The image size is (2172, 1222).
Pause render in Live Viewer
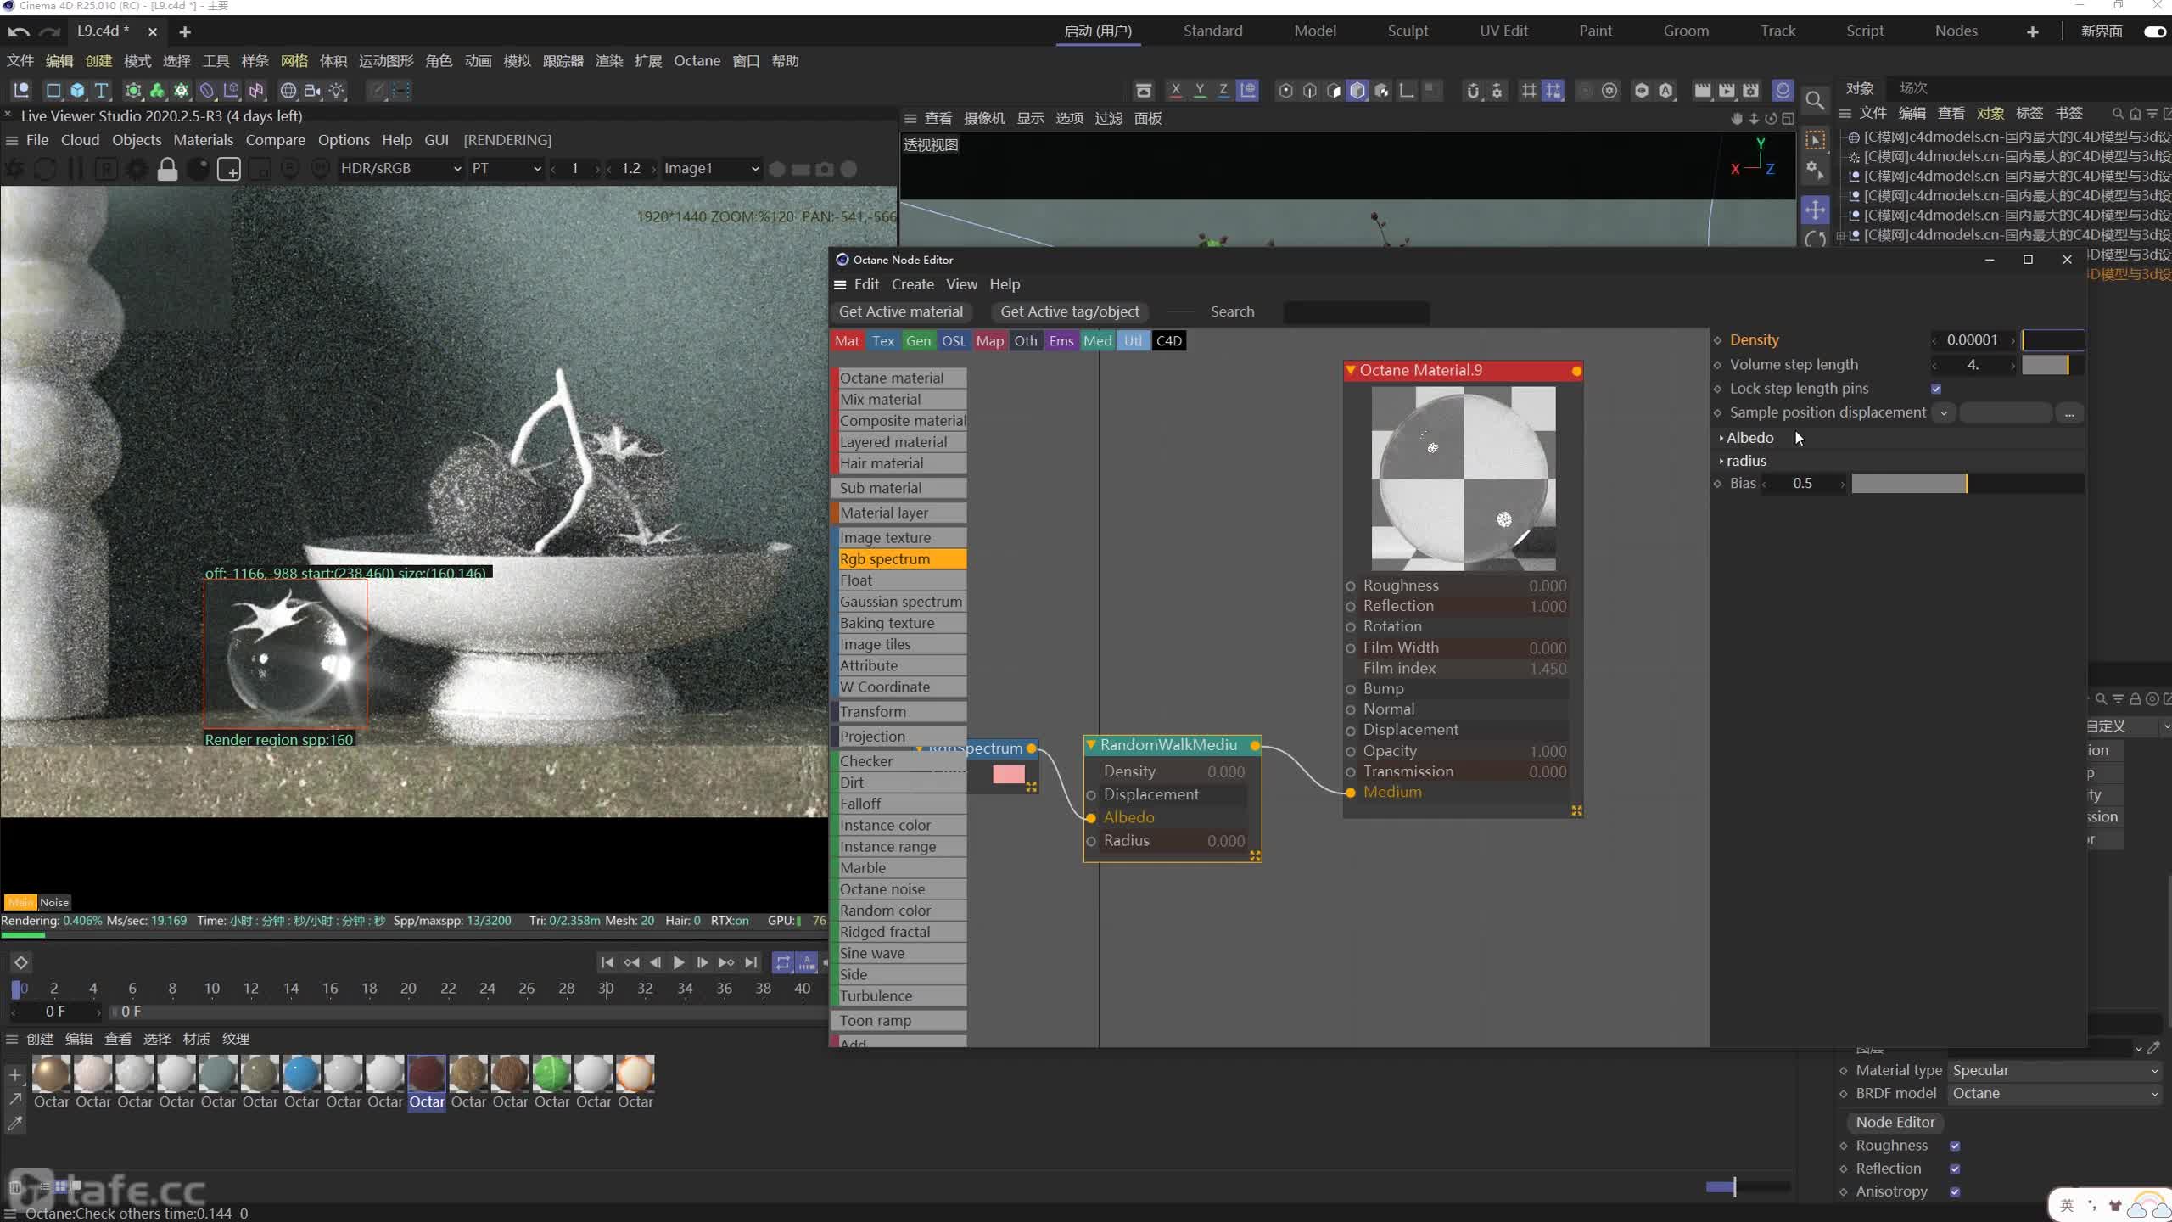(76, 169)
